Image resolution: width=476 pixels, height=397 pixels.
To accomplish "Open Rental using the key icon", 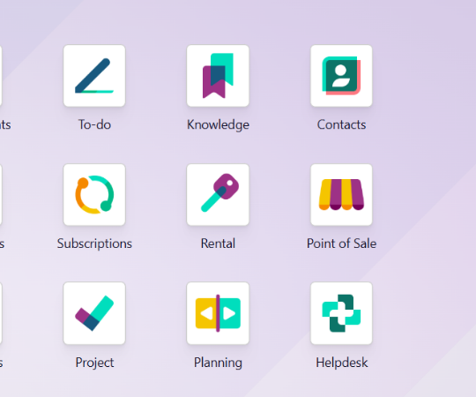I will (x=218, y=195).
